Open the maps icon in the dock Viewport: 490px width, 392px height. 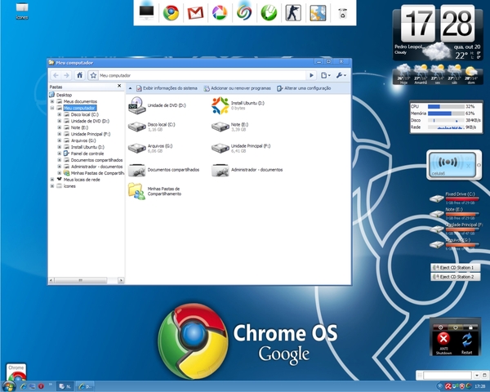[x=318, y=13]
